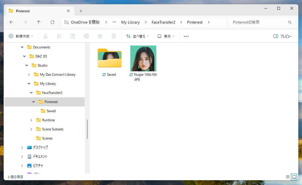
Task: Expand the ピクチャ tree node
Action: tap(22, 166)
